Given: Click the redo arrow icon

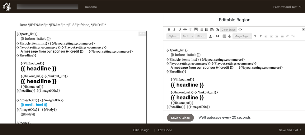Looking at the screenshot, I should point(293,36).
